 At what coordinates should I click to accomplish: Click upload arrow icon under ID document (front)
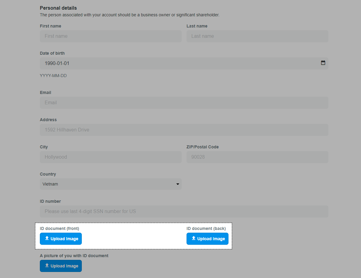[x=47, y=238]
